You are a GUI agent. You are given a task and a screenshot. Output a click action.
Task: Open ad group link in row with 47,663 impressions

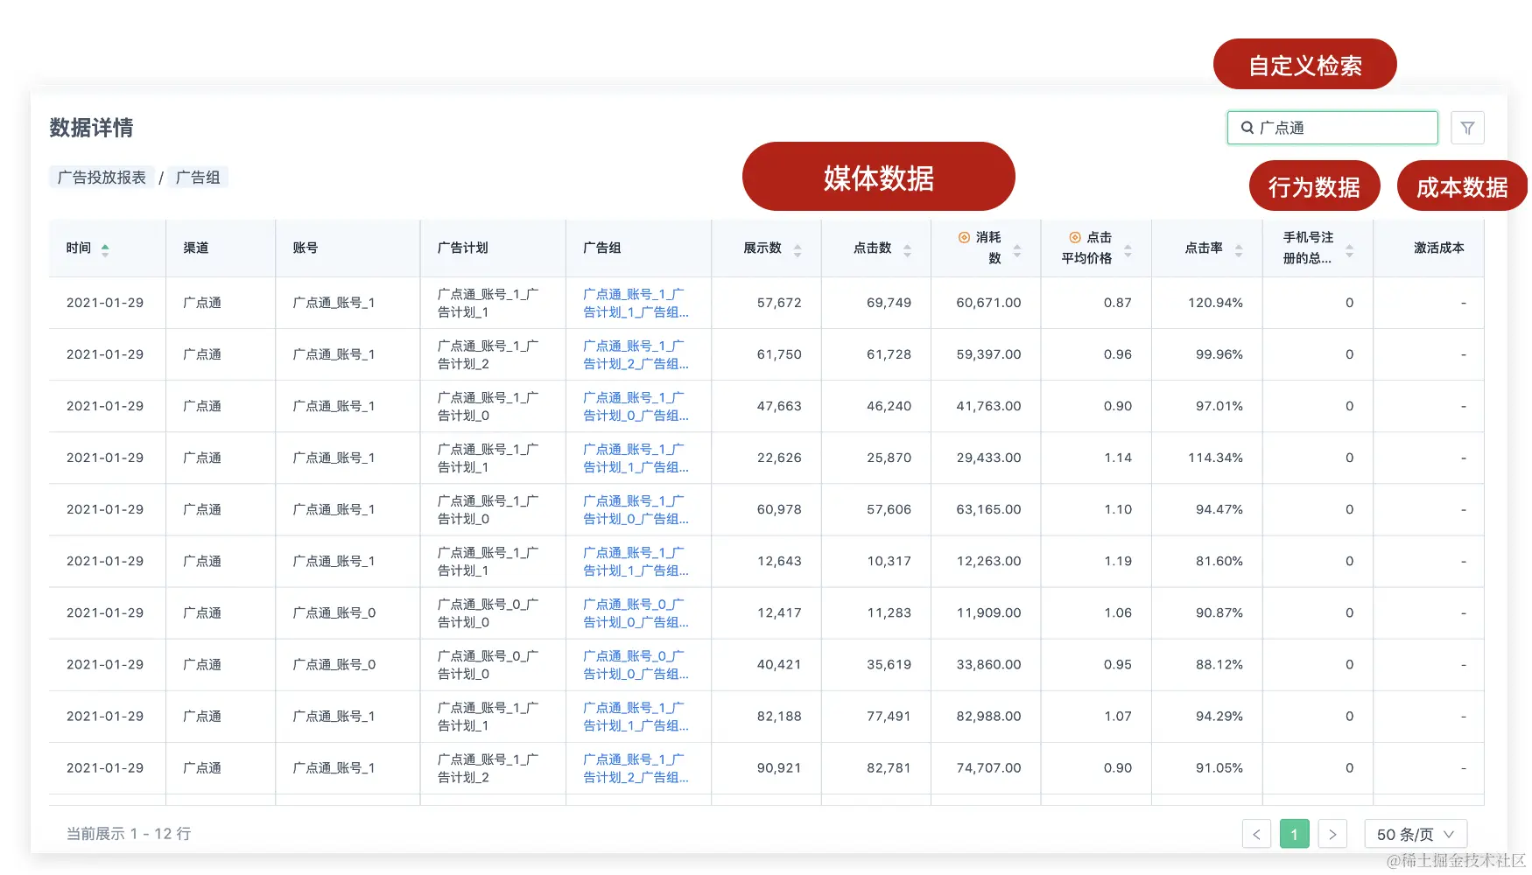click(x=636, y=406)
